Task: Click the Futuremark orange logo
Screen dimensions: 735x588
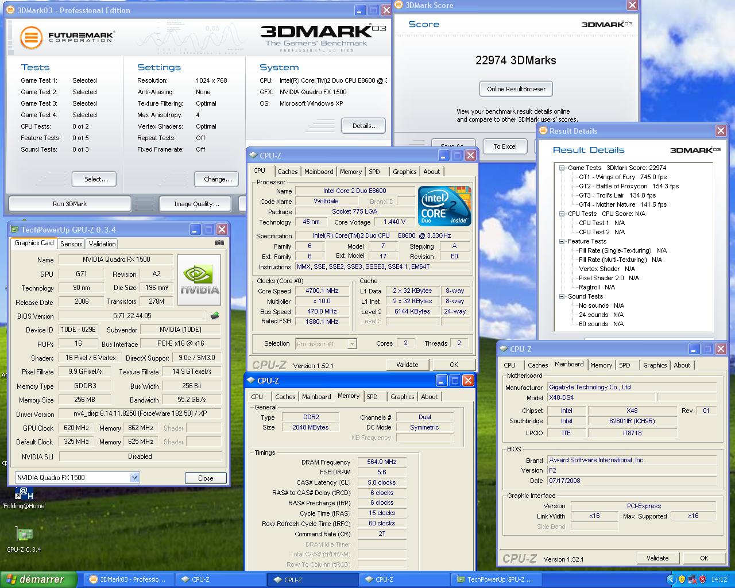Action: (x=31, y=38)
